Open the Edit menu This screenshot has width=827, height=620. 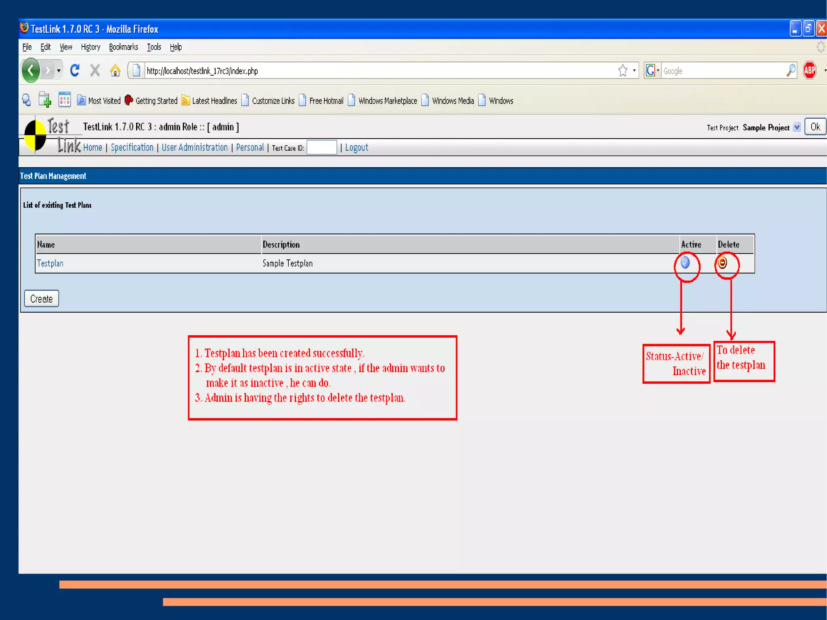(x=45, y=47)
